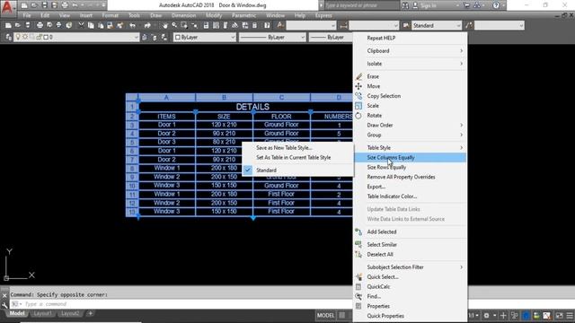Click the search binoculars icon
This screenshot has height=323, width=575.
click(x=405, y=5)
